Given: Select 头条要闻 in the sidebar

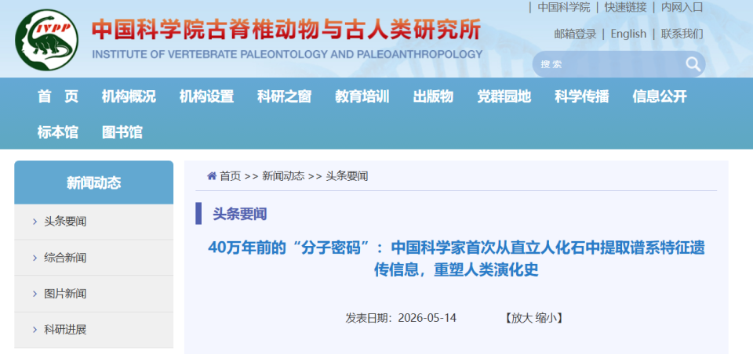Looking at the screenshot, I should [x=65, y=222].
